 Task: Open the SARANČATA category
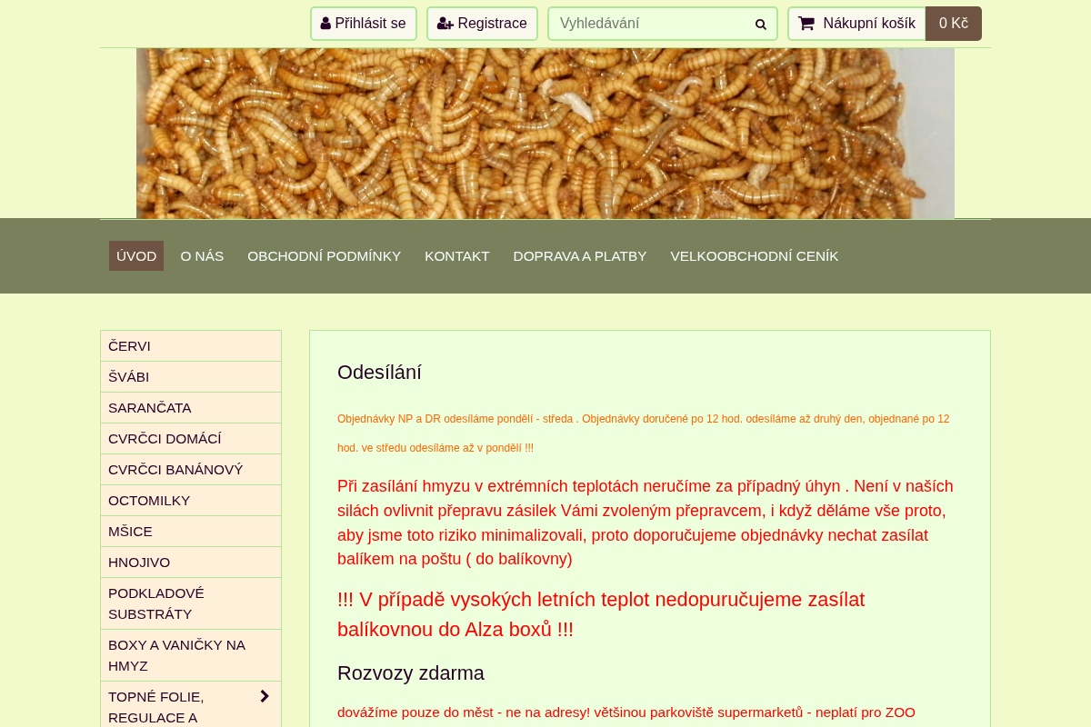pyautogui.click(x=191, y=408)
